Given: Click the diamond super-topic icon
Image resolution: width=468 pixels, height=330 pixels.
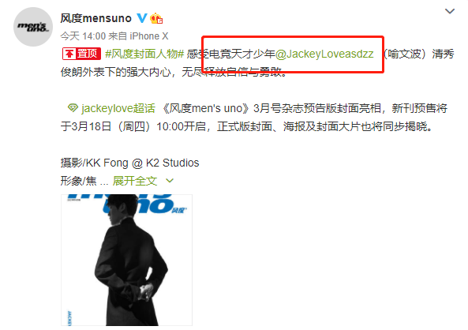Looking at the screenshot, I should coord(73,108).
